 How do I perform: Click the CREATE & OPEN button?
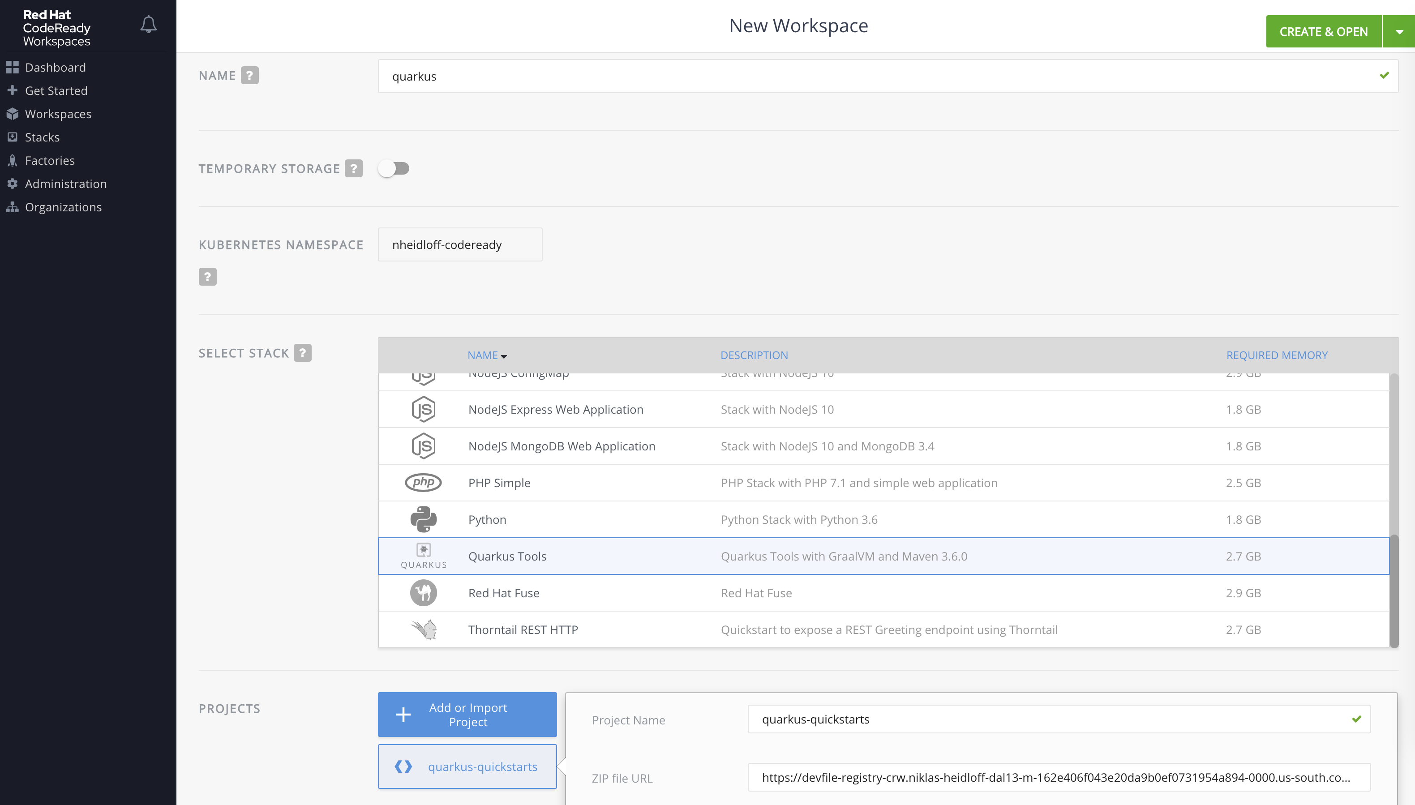pos(1324,31)
